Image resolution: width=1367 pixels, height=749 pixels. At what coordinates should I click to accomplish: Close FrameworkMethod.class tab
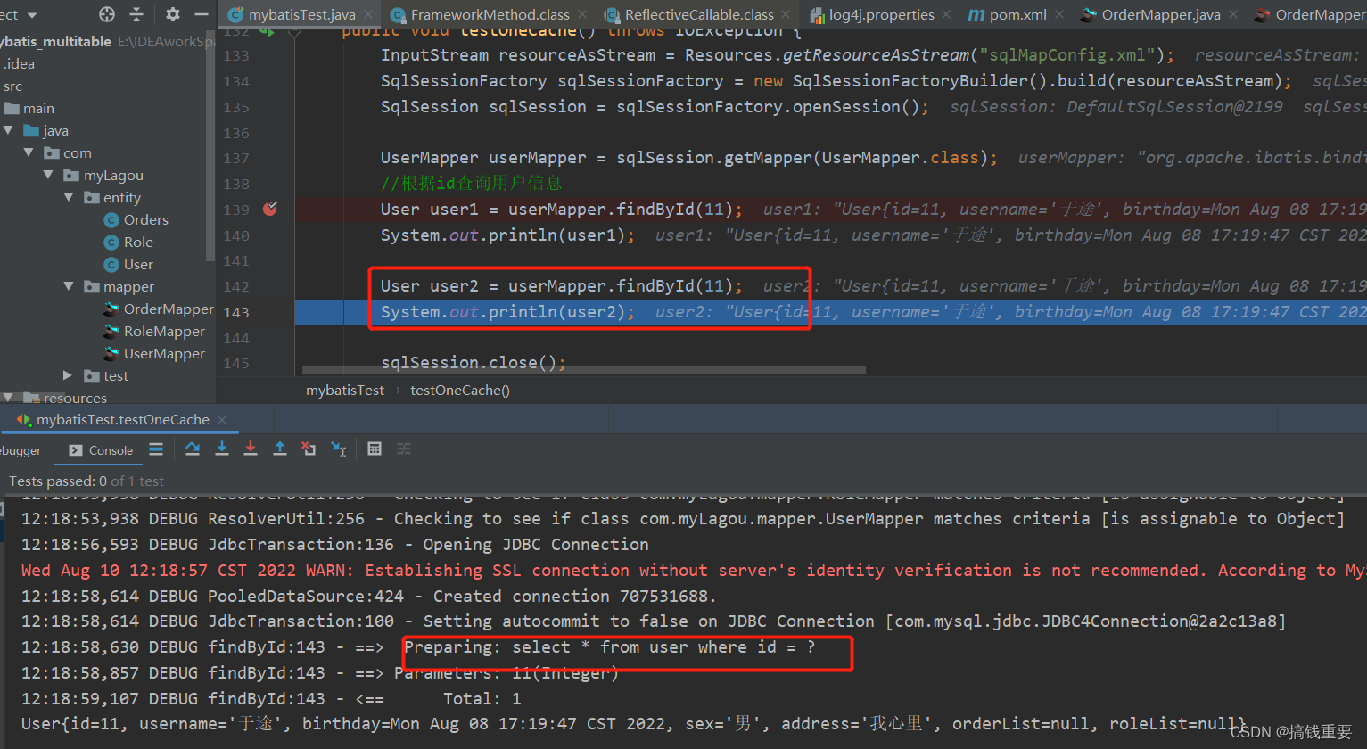582,15
